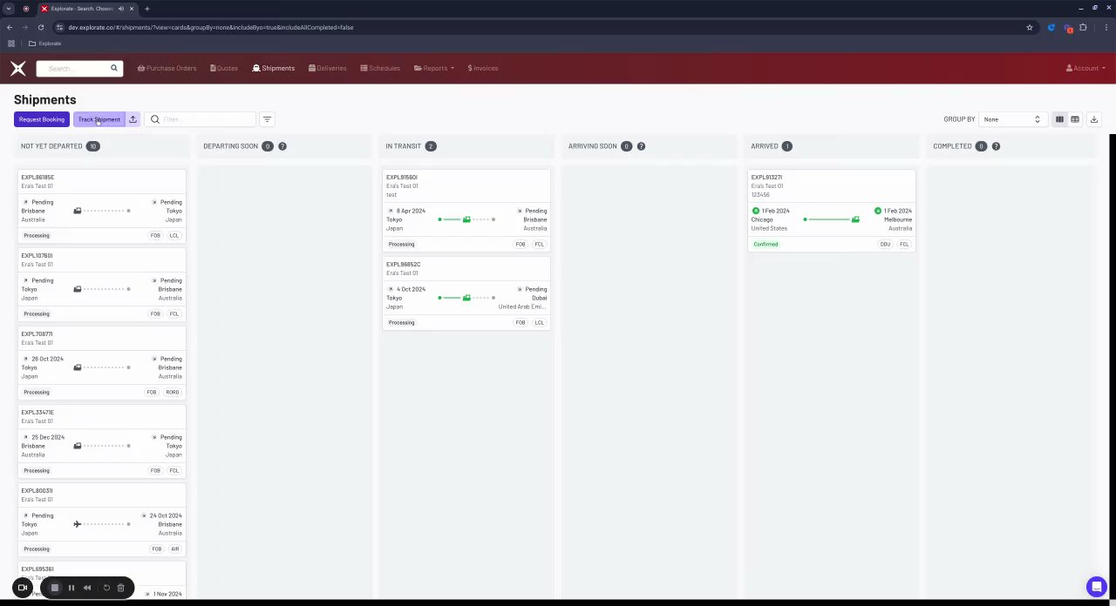Rewind the screen recording

(87, 588)
